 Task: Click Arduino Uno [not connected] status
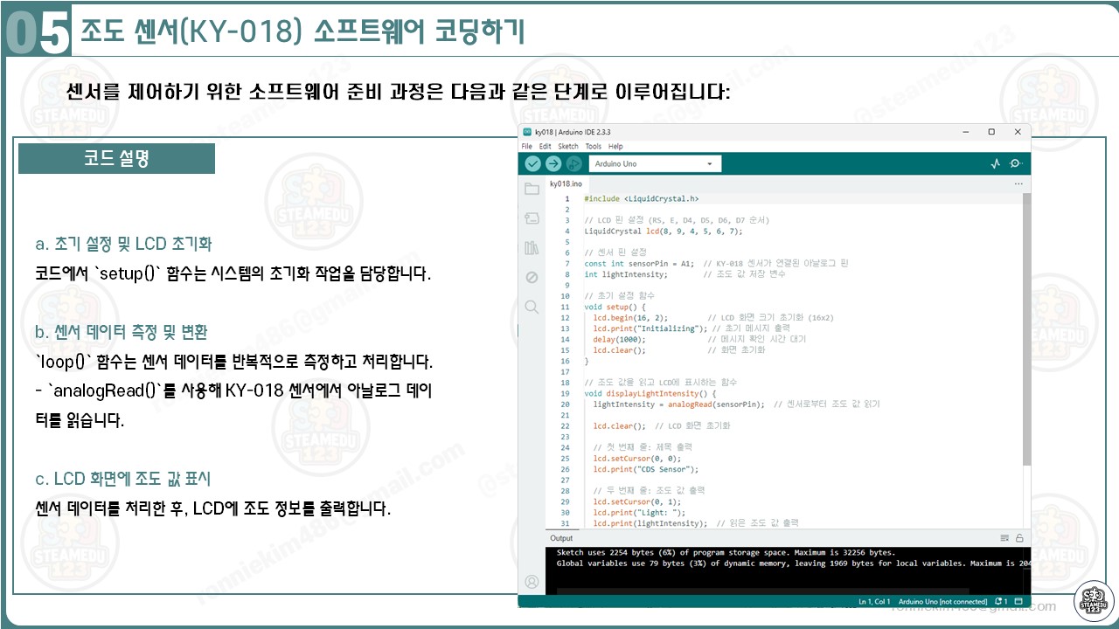[x=942, y=601]
